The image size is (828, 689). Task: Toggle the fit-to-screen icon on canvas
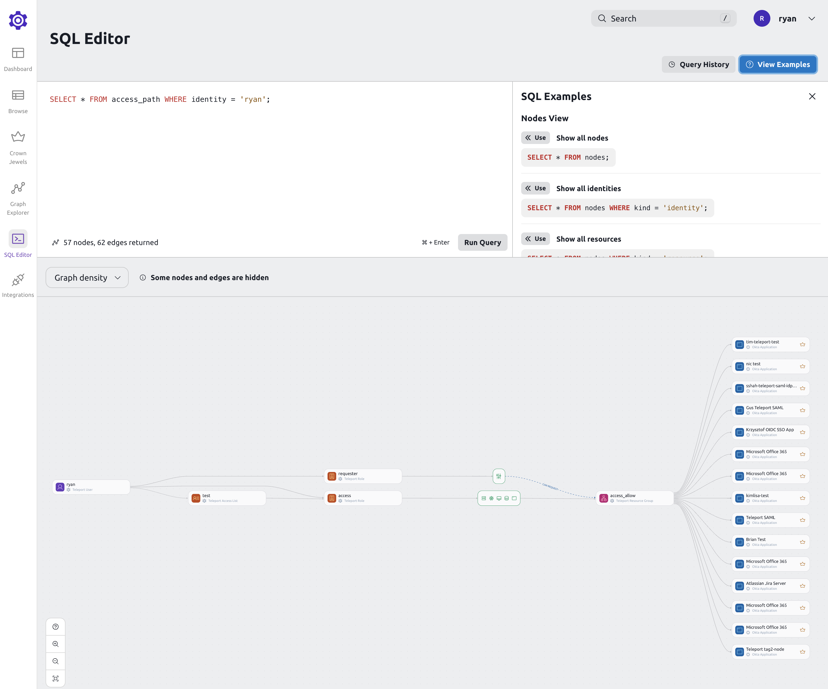pos(55,678)
